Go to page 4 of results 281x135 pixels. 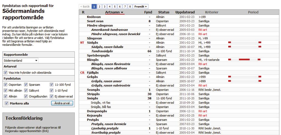pos(110,7)
